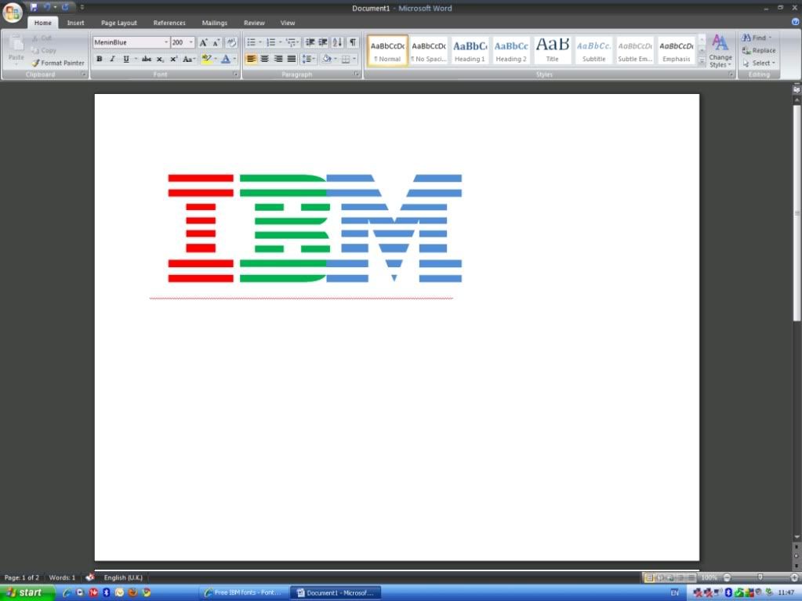This screenshot has width=802, height=601.
Task: Click the zoom slider in status bar
Action: (x=759, y=577)
